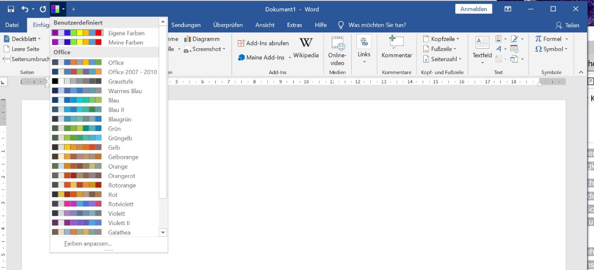
Task: Click the theme colors icon in the quick access toolbar
Action: pos(55,9)
